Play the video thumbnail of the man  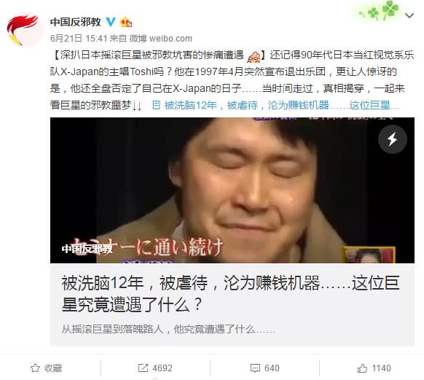point(232,190)
